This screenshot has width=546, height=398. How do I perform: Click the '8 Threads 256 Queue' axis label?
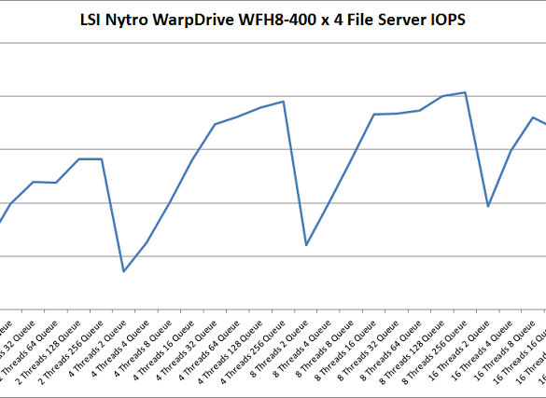pos(434,352)
